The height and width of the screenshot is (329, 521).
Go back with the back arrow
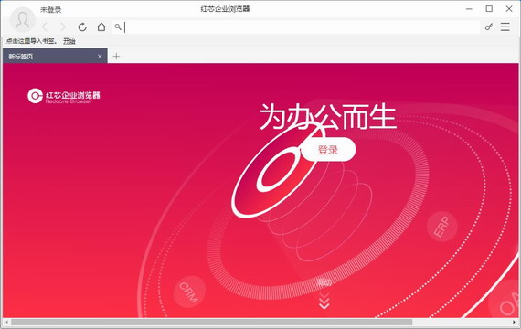click(45, 27)
